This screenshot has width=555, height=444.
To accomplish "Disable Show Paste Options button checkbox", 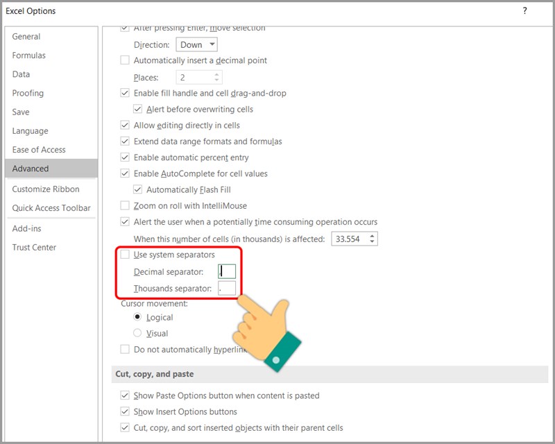I will point(125,395).
